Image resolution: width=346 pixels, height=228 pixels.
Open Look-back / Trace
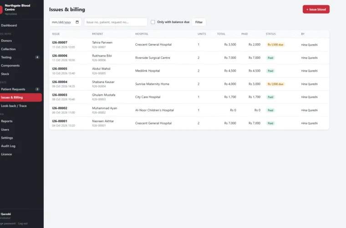(x=14, y=106)
